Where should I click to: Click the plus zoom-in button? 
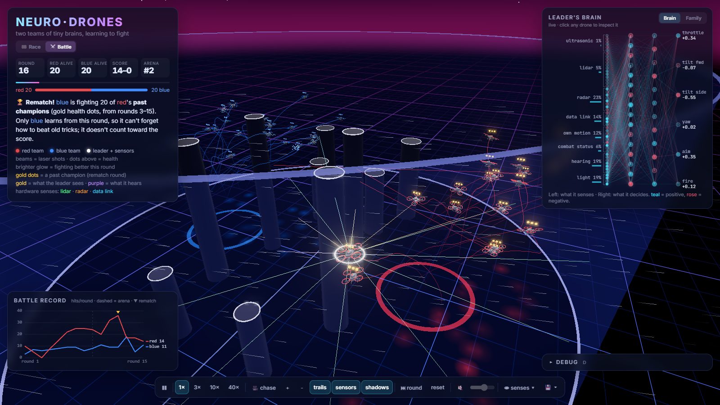288,388
